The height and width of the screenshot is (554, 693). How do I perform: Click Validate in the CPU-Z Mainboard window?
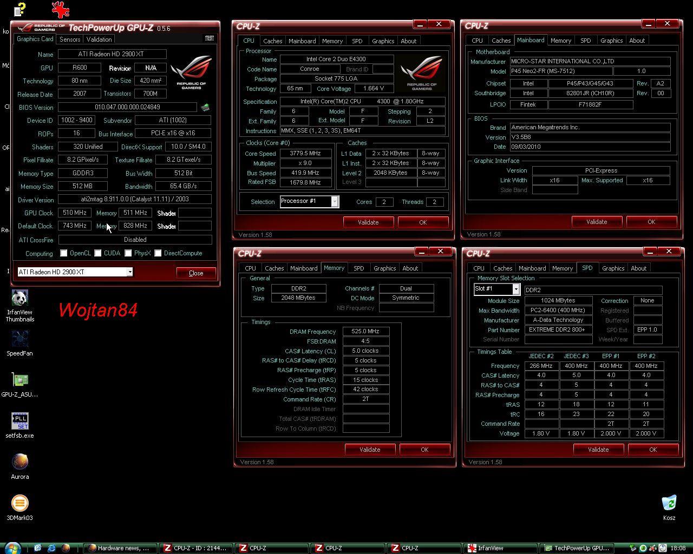[x=597, y=222]
